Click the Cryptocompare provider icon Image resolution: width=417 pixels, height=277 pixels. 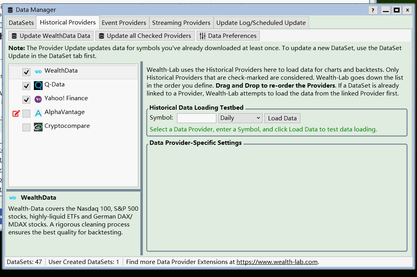point(38,127)
